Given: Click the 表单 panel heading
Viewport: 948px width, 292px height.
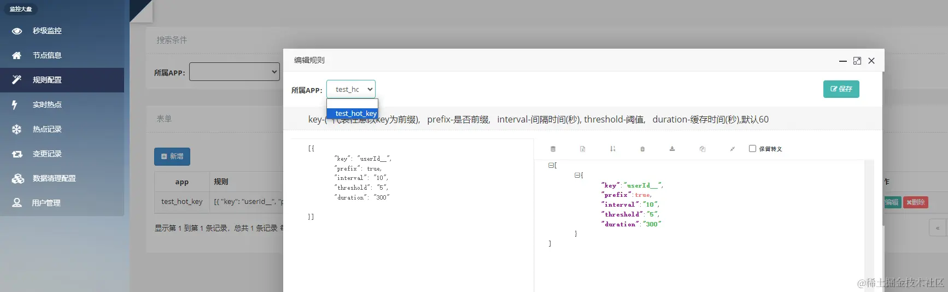Looking at the screenshot, I should (164, 119).
